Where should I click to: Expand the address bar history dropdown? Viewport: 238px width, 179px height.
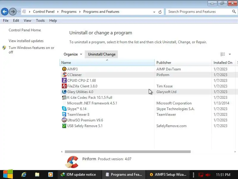[154, 12]
